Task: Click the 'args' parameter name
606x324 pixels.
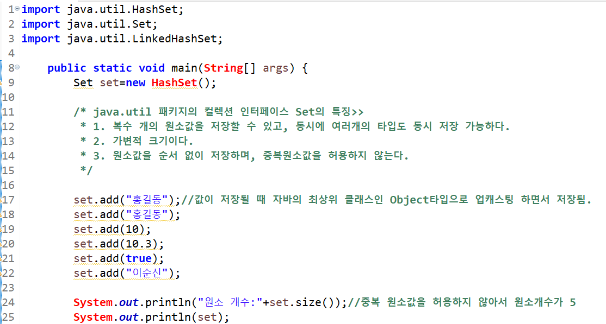Action: (276, 68)
